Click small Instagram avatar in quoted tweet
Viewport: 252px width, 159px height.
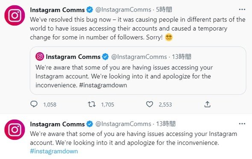click(x=40, y=56)
